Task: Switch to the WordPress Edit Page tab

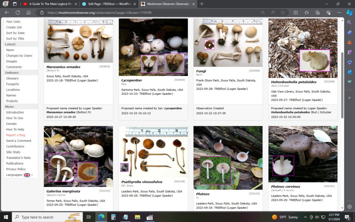Action: click(107, 4)
